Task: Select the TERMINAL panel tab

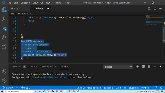Action: (64, 67)
